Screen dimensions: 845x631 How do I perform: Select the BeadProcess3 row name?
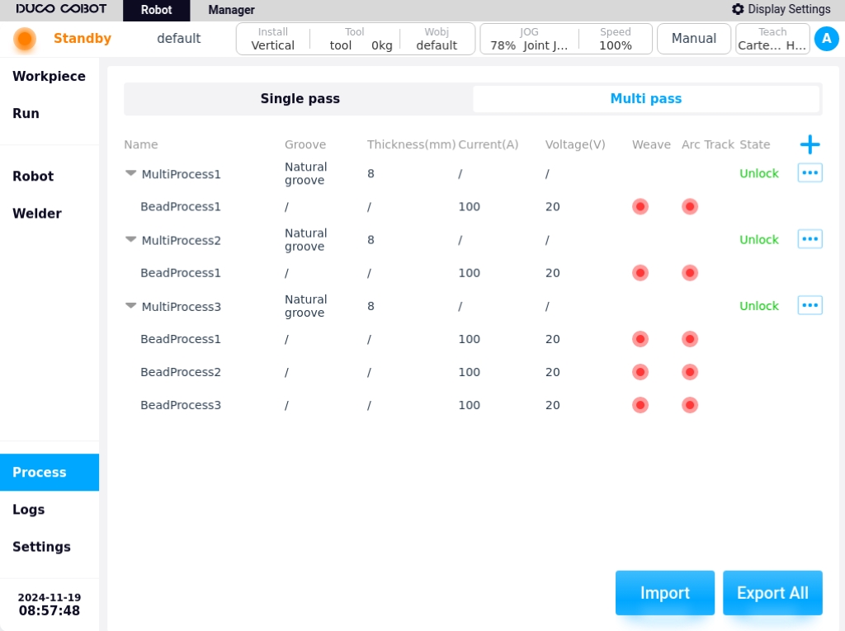(181, 405)
